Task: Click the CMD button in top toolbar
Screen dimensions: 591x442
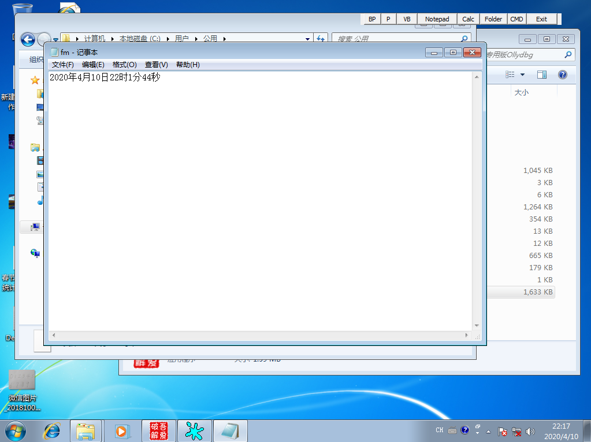Action: point(516,19)
